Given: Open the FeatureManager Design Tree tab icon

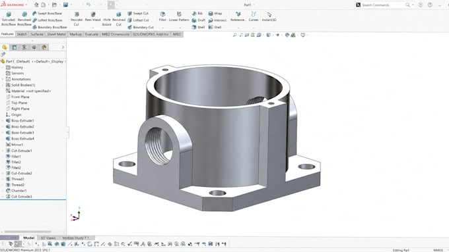Looking at the screenshot, I should coord(5,47).
